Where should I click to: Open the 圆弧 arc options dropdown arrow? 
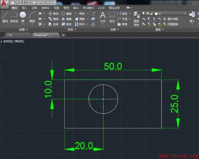32,24
